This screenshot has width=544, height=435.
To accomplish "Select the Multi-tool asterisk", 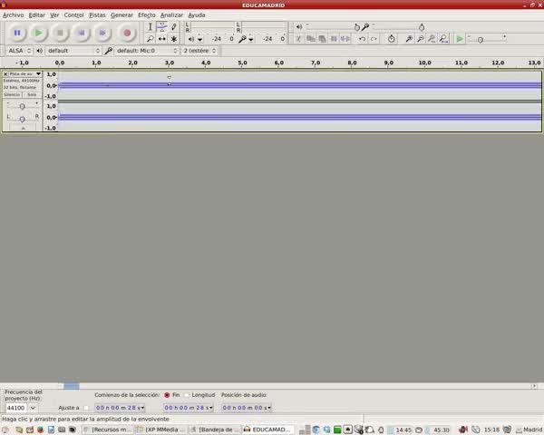I will (174, 39).
